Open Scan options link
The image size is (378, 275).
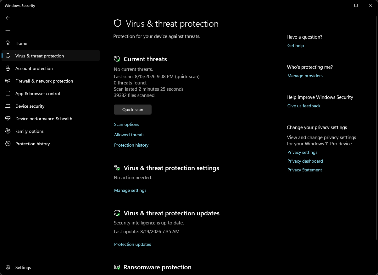coord(126,124)
